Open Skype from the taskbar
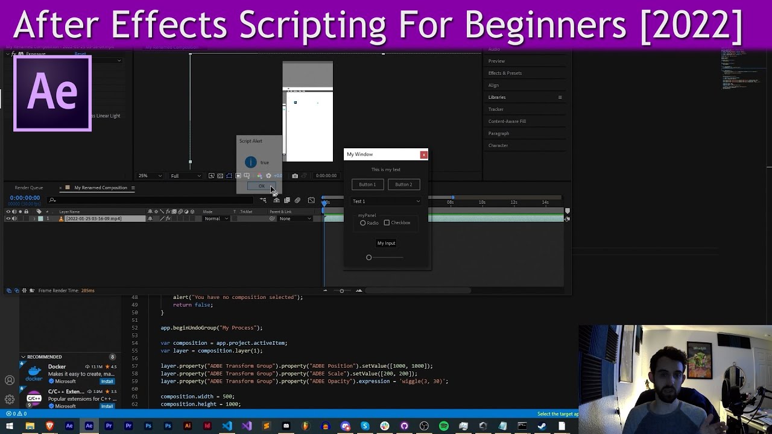This screenshot has height=434, width=772. click(365, 426)
